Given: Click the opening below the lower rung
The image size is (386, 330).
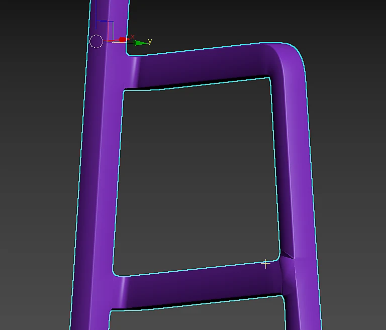Looking at the screenshot, I should 197,318.
